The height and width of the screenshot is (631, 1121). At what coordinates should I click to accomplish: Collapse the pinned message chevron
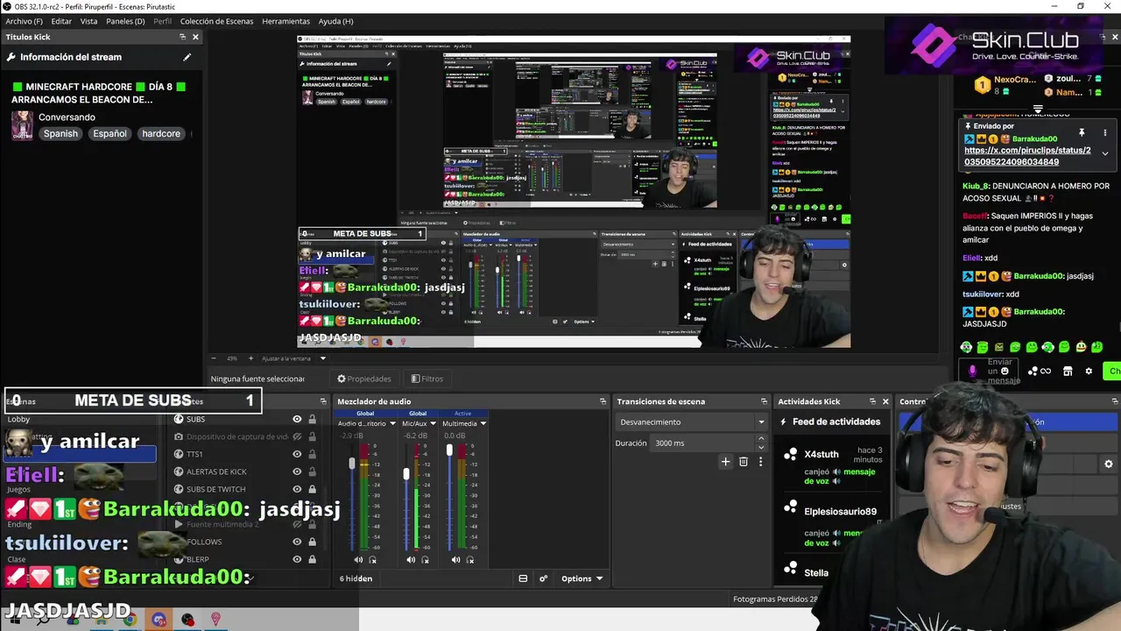(x=1105, y=153)
